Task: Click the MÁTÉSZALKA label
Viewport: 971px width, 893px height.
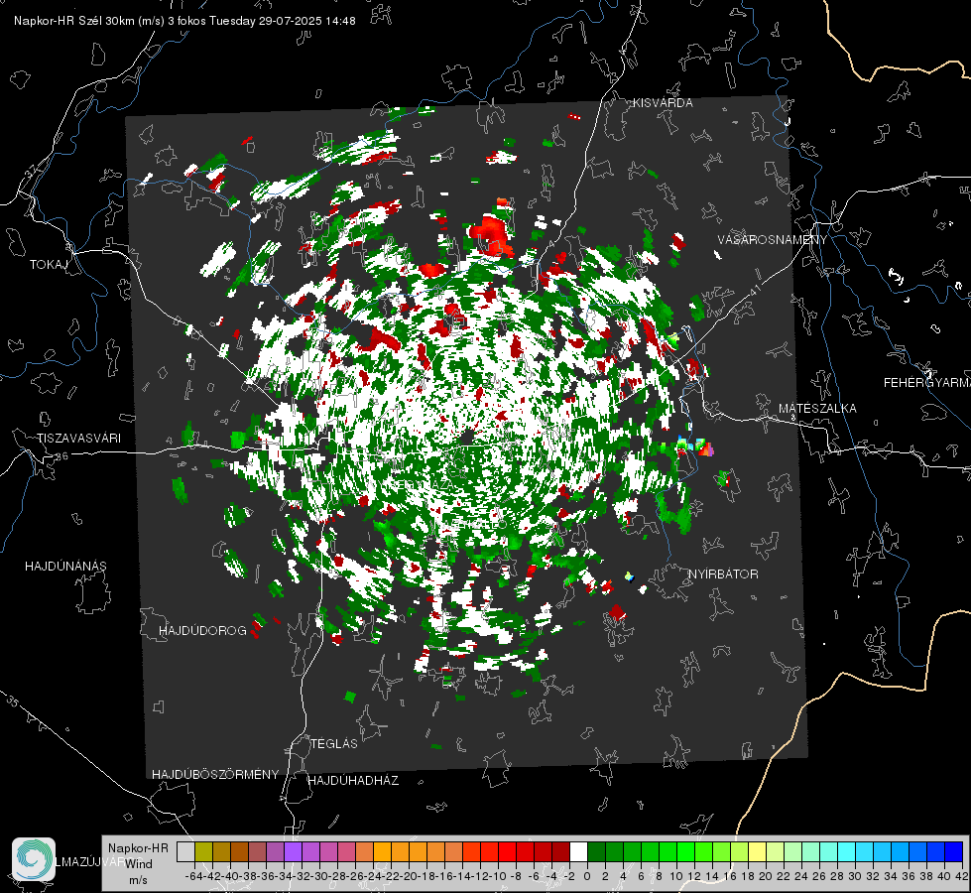Action: pyautogui.click(x=817, y=409)
